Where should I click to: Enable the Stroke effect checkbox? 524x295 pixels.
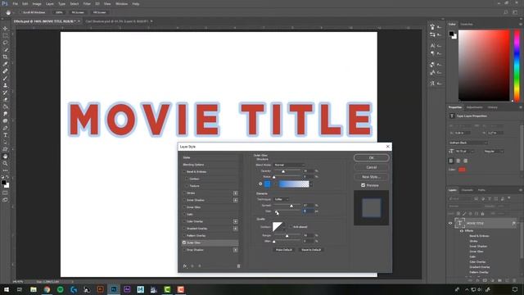click(x=184, y=193)
